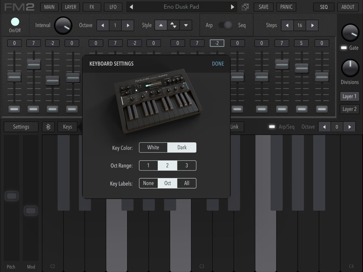Tap DONE to close Keyboard Settings

click(218, 64)
